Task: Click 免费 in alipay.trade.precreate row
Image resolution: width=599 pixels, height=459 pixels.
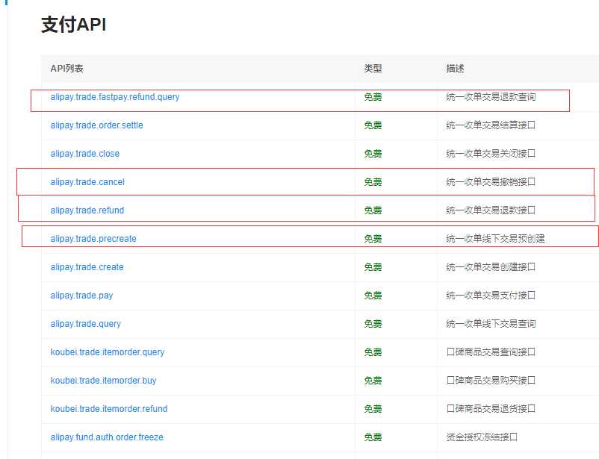Action: tap(373, 239)
